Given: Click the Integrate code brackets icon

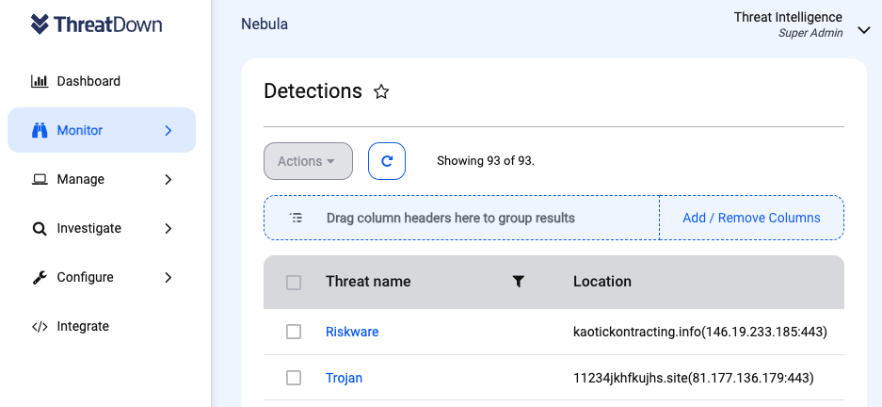Looking at the screenshot, I should (x=40, y=326).
